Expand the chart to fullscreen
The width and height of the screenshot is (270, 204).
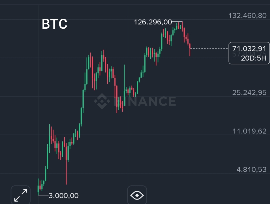click(20, 195)
